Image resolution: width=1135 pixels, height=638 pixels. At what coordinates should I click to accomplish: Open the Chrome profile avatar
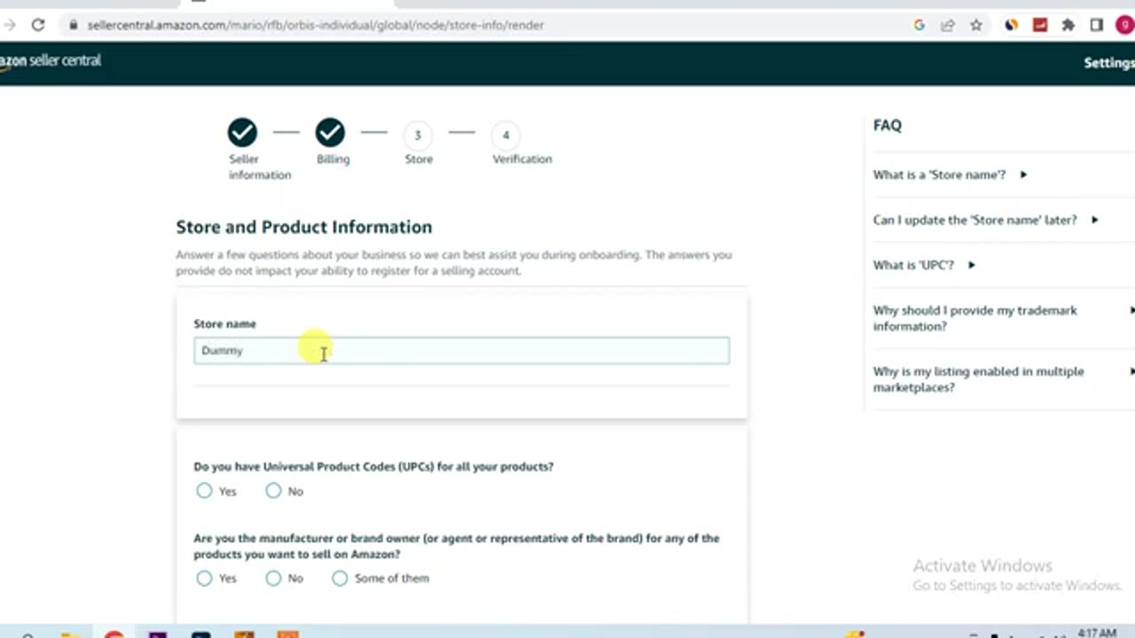(1124, 25)
